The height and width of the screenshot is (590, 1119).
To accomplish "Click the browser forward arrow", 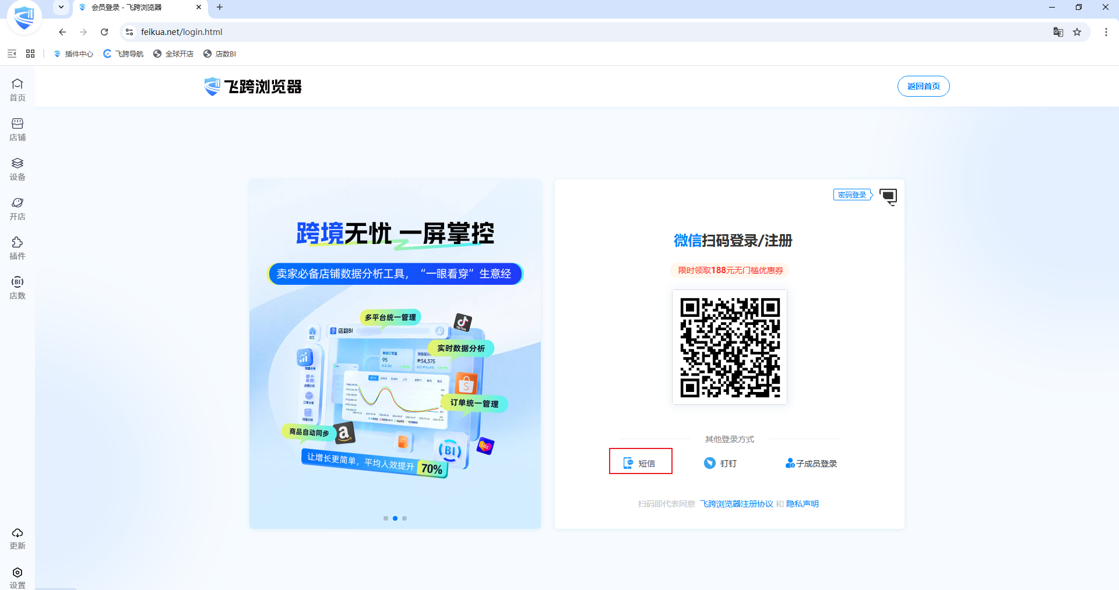I will pos(83,32).
